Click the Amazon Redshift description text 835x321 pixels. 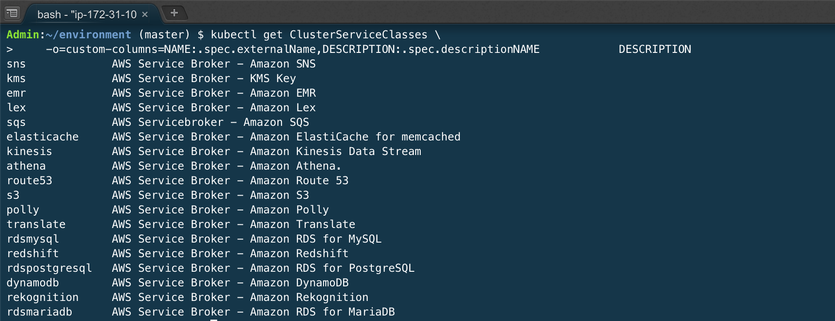click(230, 253)
